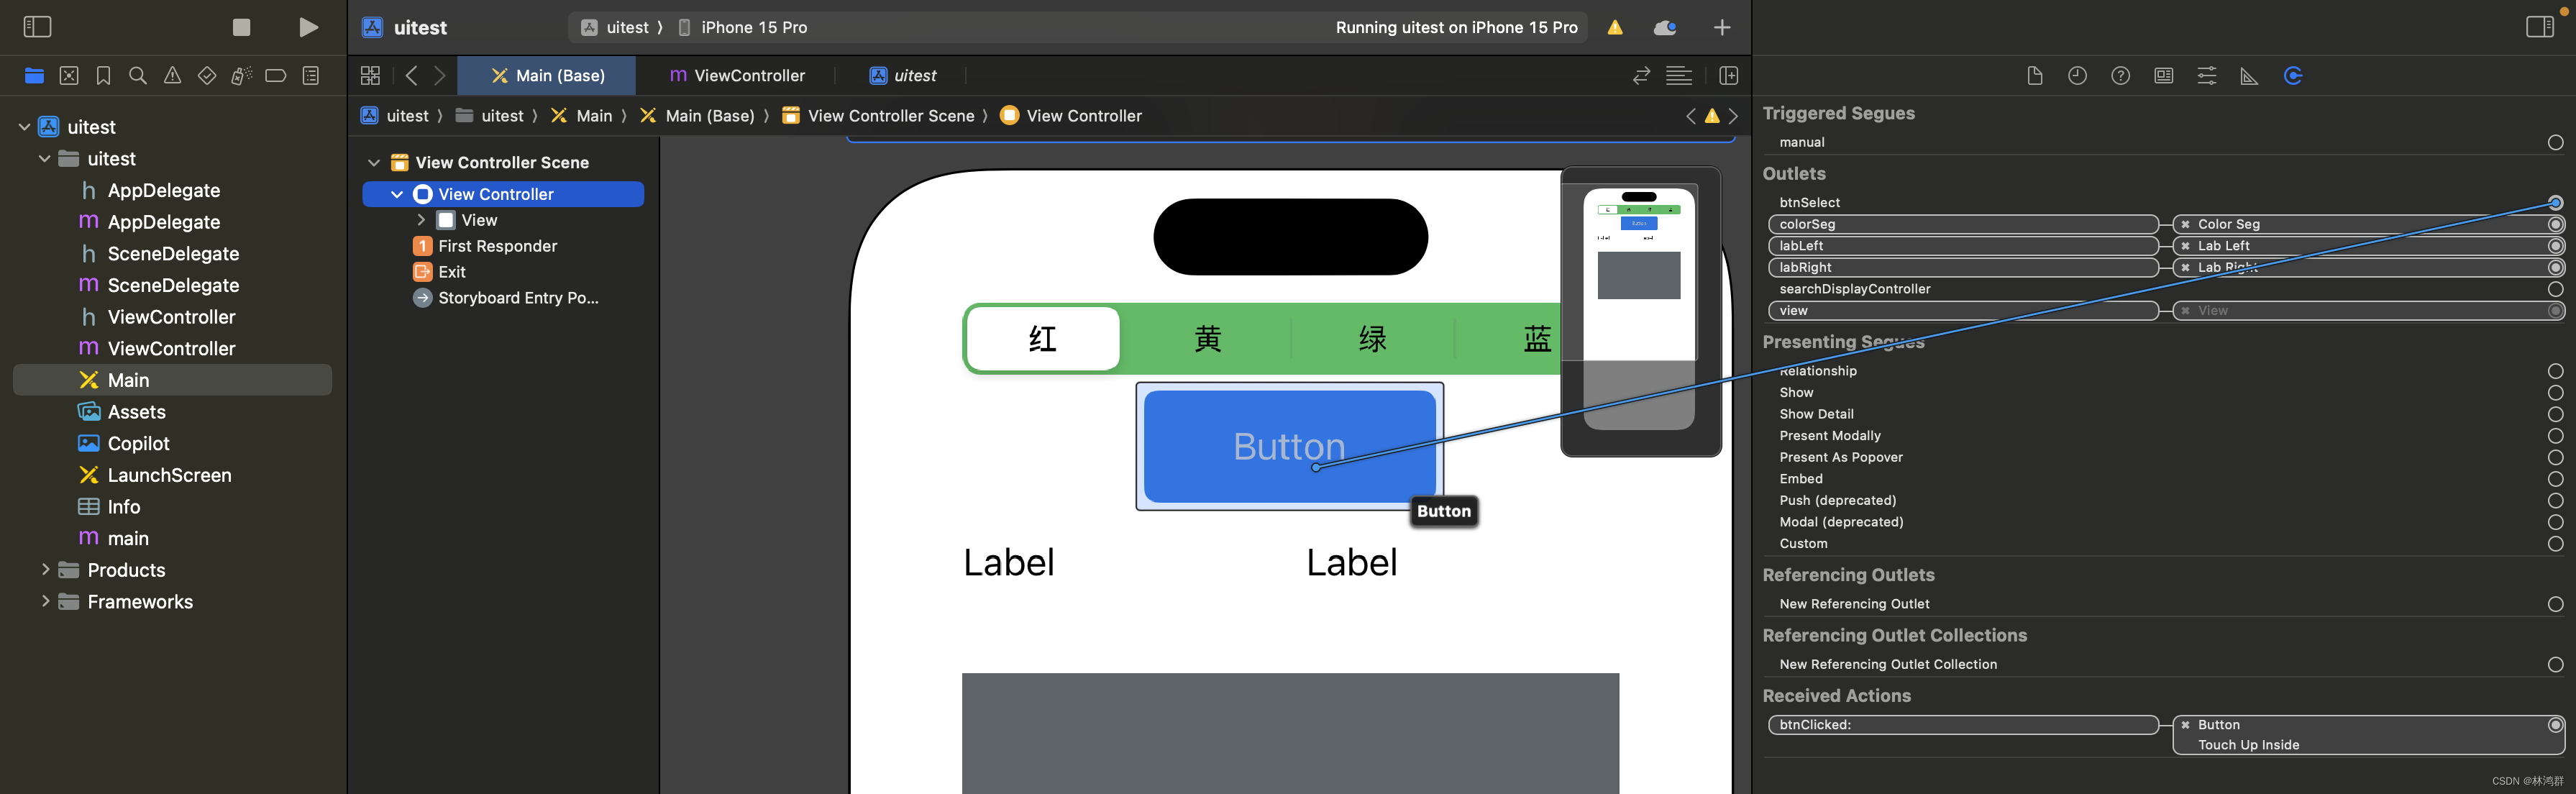This screenshot has height=794, width=2576.
Task: Add editor on right
Action: 1728,76
